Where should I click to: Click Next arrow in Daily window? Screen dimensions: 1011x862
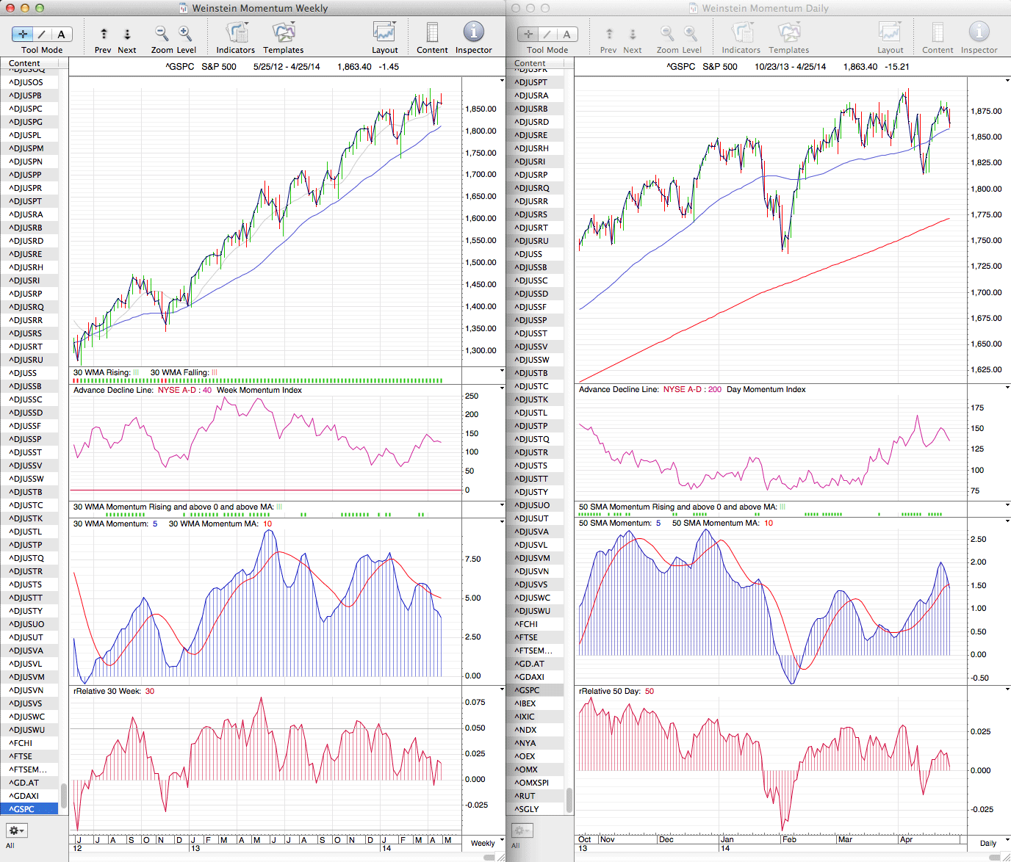[x=633, y=34]
